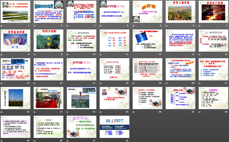Select slide 2 thumbnail
The image size is (229, 142).
coord(49,12)
